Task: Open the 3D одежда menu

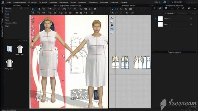Action: [x=32, y=2]
